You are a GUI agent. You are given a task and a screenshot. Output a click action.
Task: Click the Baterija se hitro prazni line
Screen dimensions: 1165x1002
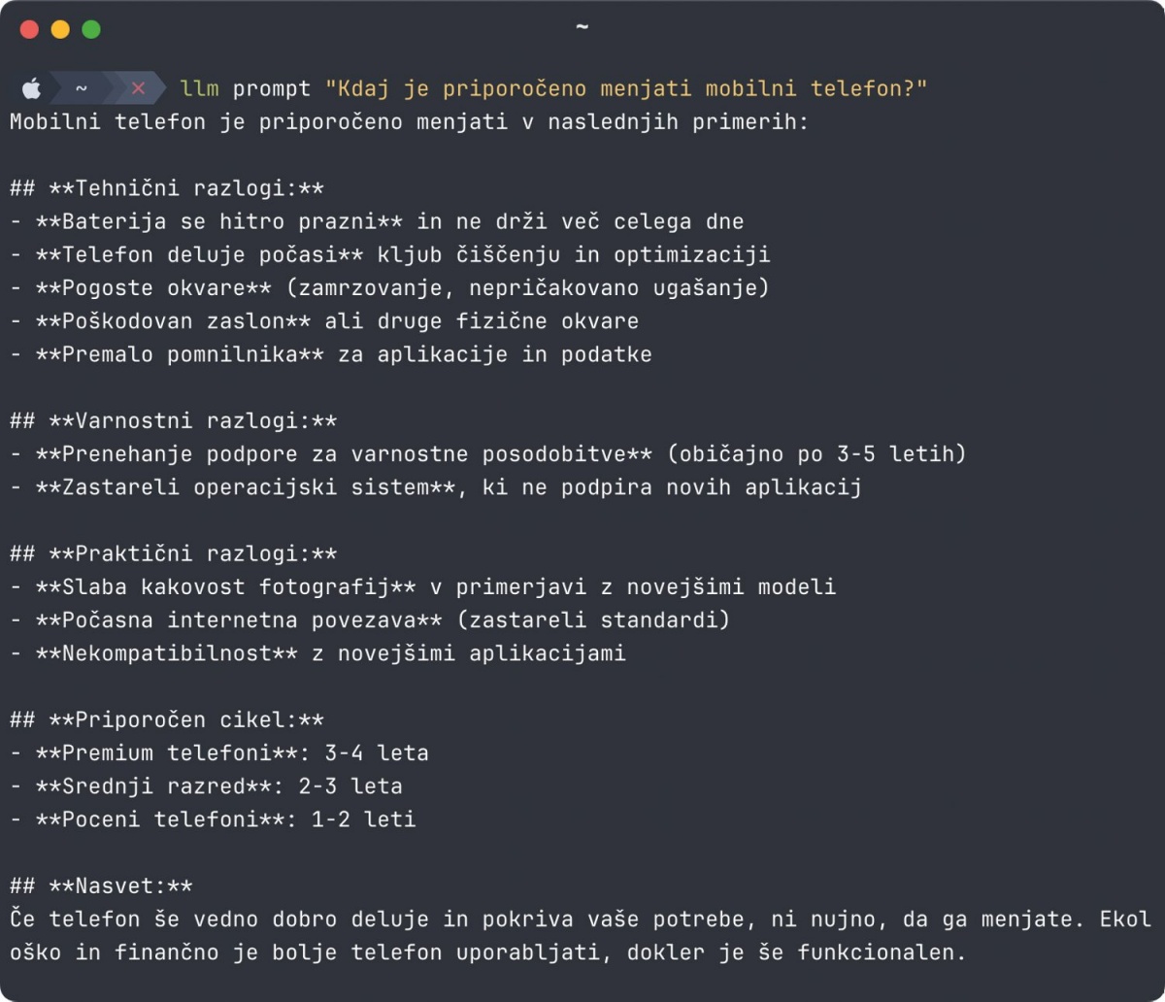(377, 221)
